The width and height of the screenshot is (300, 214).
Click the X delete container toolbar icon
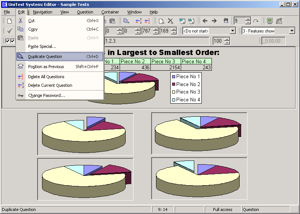(170, 21)
